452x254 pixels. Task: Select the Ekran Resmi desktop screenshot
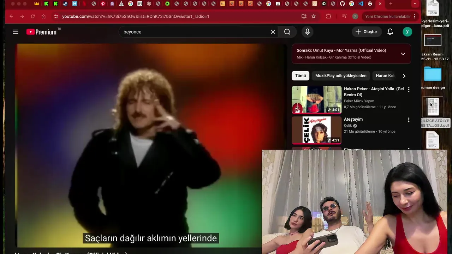click(433, 48)
